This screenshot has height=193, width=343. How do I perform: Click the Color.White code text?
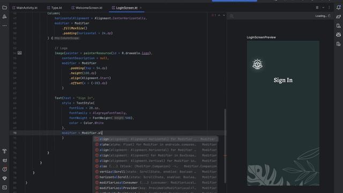pos(94,123)
